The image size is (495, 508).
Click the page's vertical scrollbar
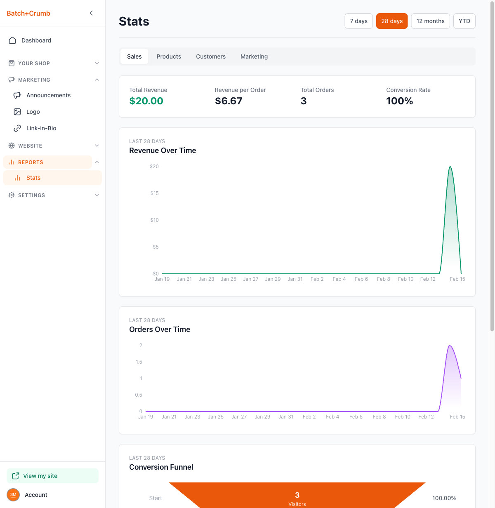[492, 165]
